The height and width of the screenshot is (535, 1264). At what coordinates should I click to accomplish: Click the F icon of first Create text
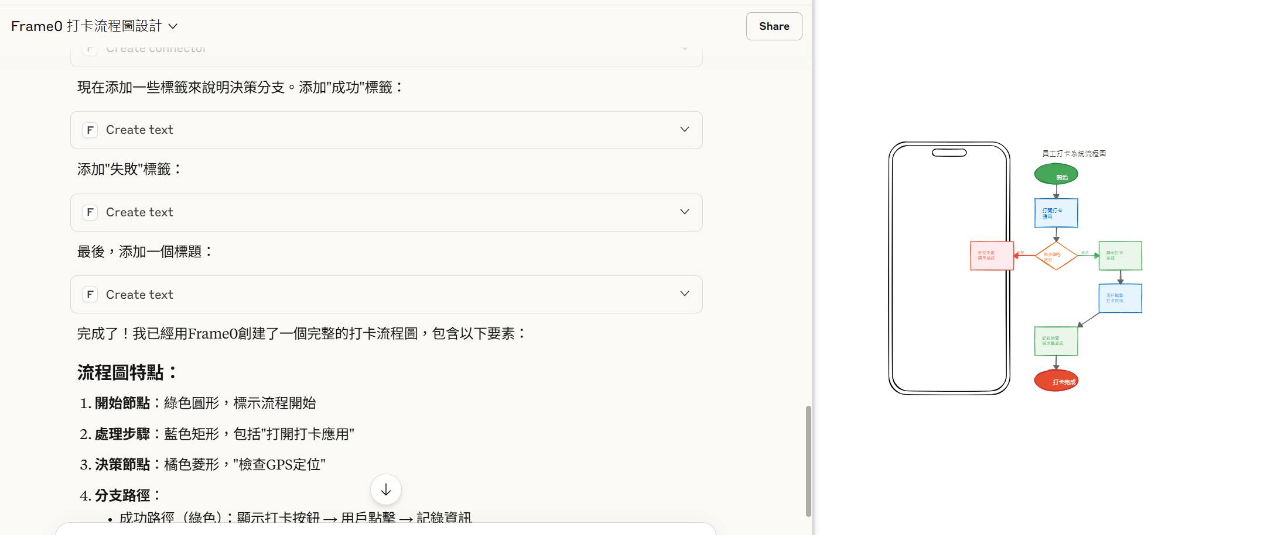90,130
